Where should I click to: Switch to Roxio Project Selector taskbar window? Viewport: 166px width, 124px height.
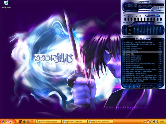(x=48, y=122)
